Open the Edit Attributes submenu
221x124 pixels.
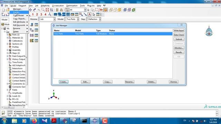click(19, 22)
